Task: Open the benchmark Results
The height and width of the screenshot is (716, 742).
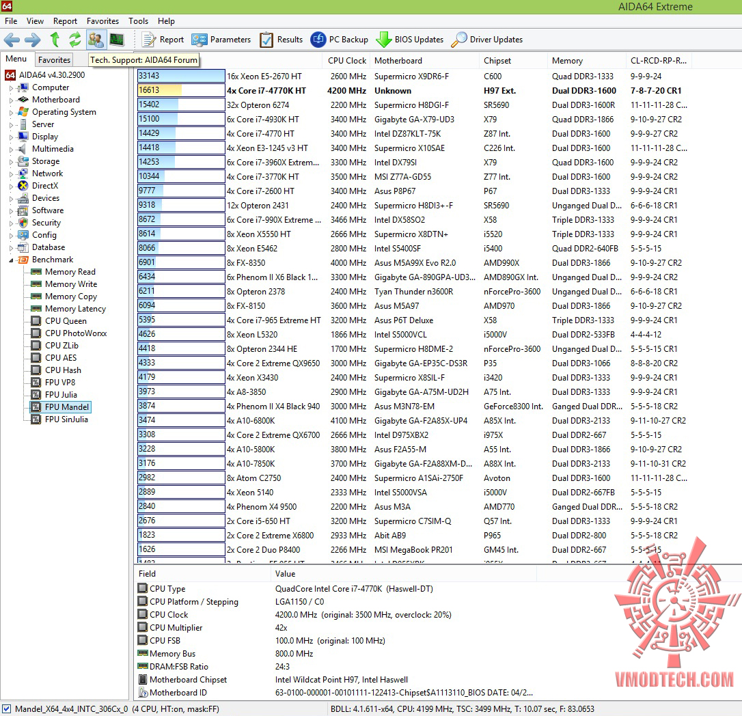Action: (x=281, y=40)
